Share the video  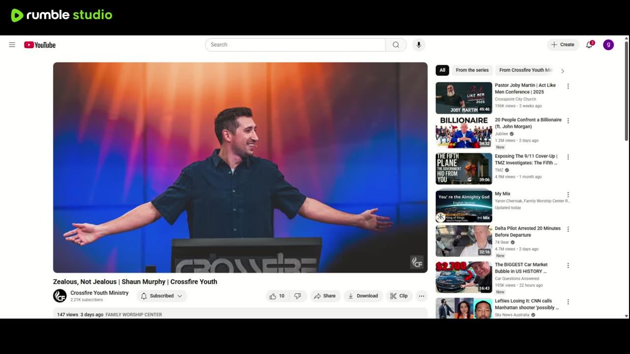tap(325, 296)
